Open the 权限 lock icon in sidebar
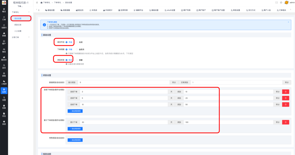Viewport: 295px width, 155px height. tap(4, 106)
